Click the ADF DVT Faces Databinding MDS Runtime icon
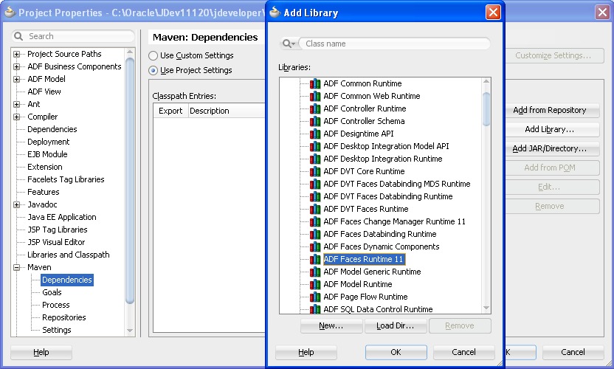This screenshot has width=614, height=369. coord(315,184)
